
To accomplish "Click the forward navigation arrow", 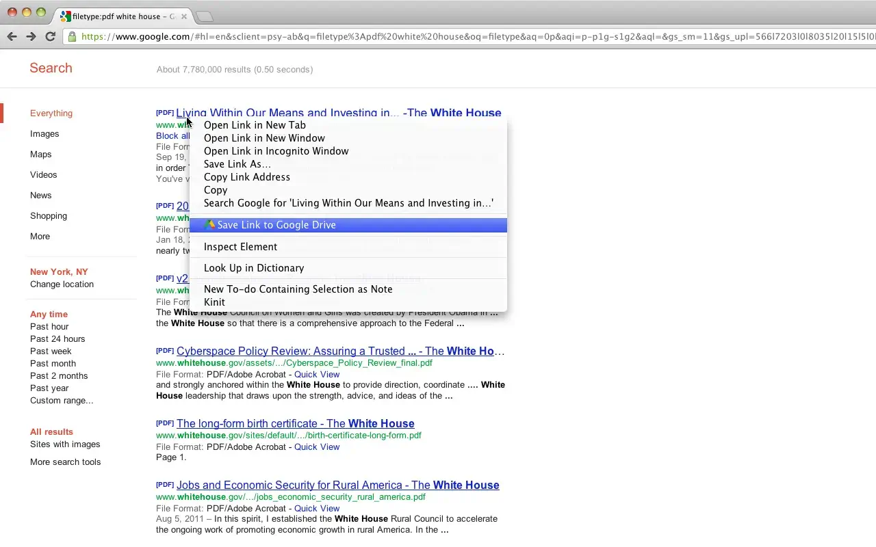I will pos(31,36).
